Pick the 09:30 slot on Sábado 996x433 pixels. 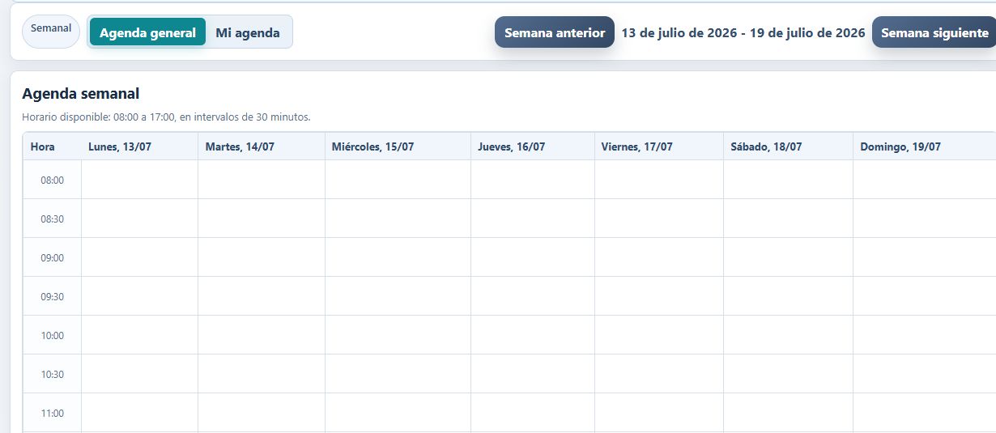pos(789,296)
